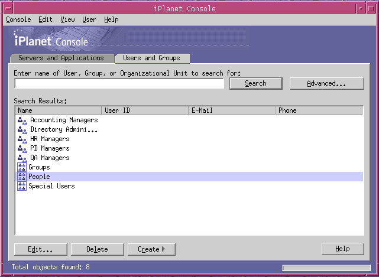
Task: Click the People organizational unit icon
Action: pos(22,177)
